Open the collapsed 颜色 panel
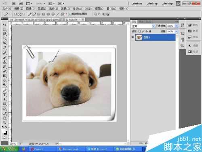202x152 pixels. [x=193, y=25]
